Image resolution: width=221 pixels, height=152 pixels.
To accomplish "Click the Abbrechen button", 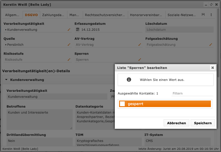I will [x=176, y=123].
